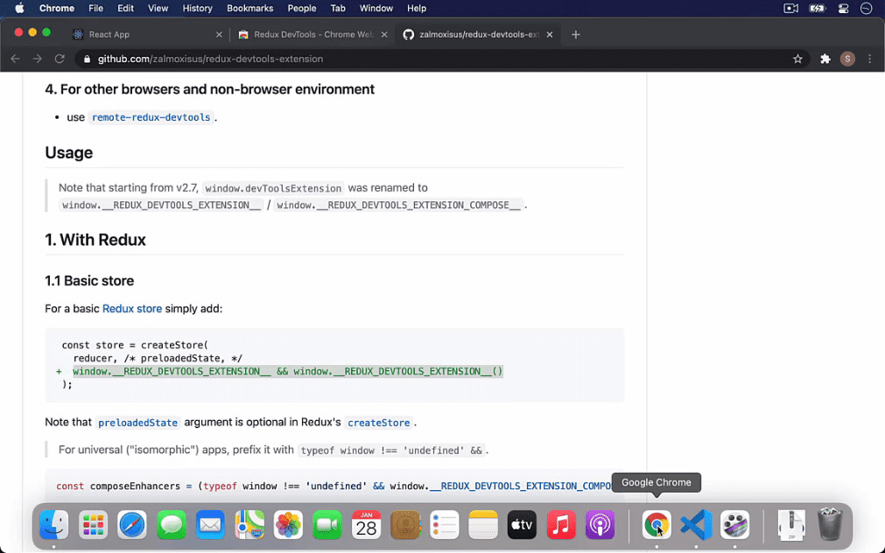885x553 pixels.
Task: Open Chrome's three-dot customize menu
Action: pyautogui.click(x=869, y=59)
